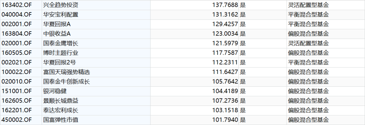Select fund code 002001.OF
Viewport: 365px width, 125px height.
click(17, 24)
